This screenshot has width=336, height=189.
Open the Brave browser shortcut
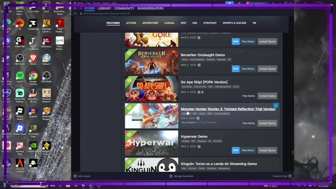point(33,60)
